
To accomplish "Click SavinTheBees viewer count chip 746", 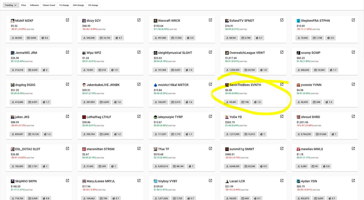I will (245, 102).
